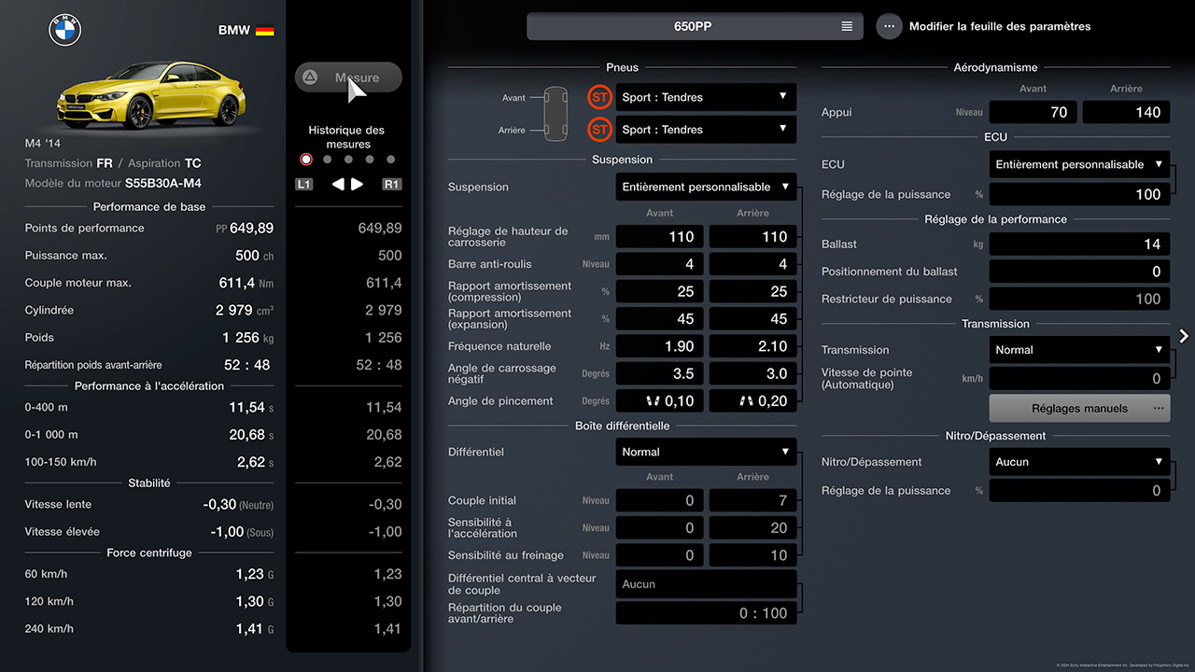Image resolution: width=1195 pixels, height=672 pixels.
Task: Select the Vitesse de pointe field
Action: click(x=1079, y=379)
